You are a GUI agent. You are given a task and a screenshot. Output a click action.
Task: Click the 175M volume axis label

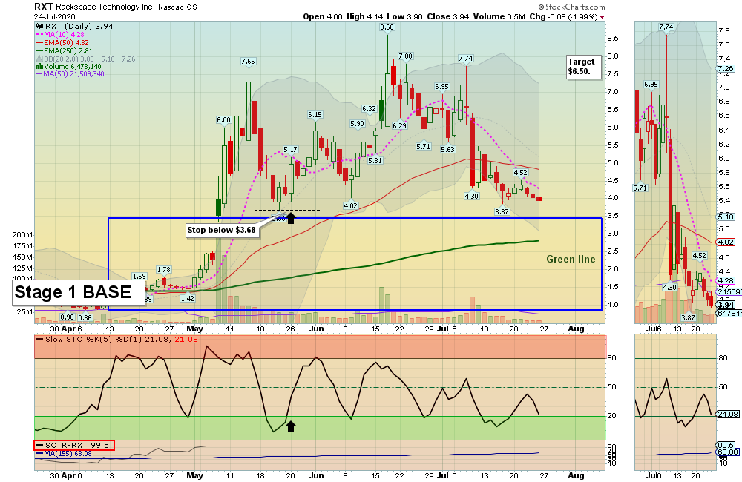point(22,246)
